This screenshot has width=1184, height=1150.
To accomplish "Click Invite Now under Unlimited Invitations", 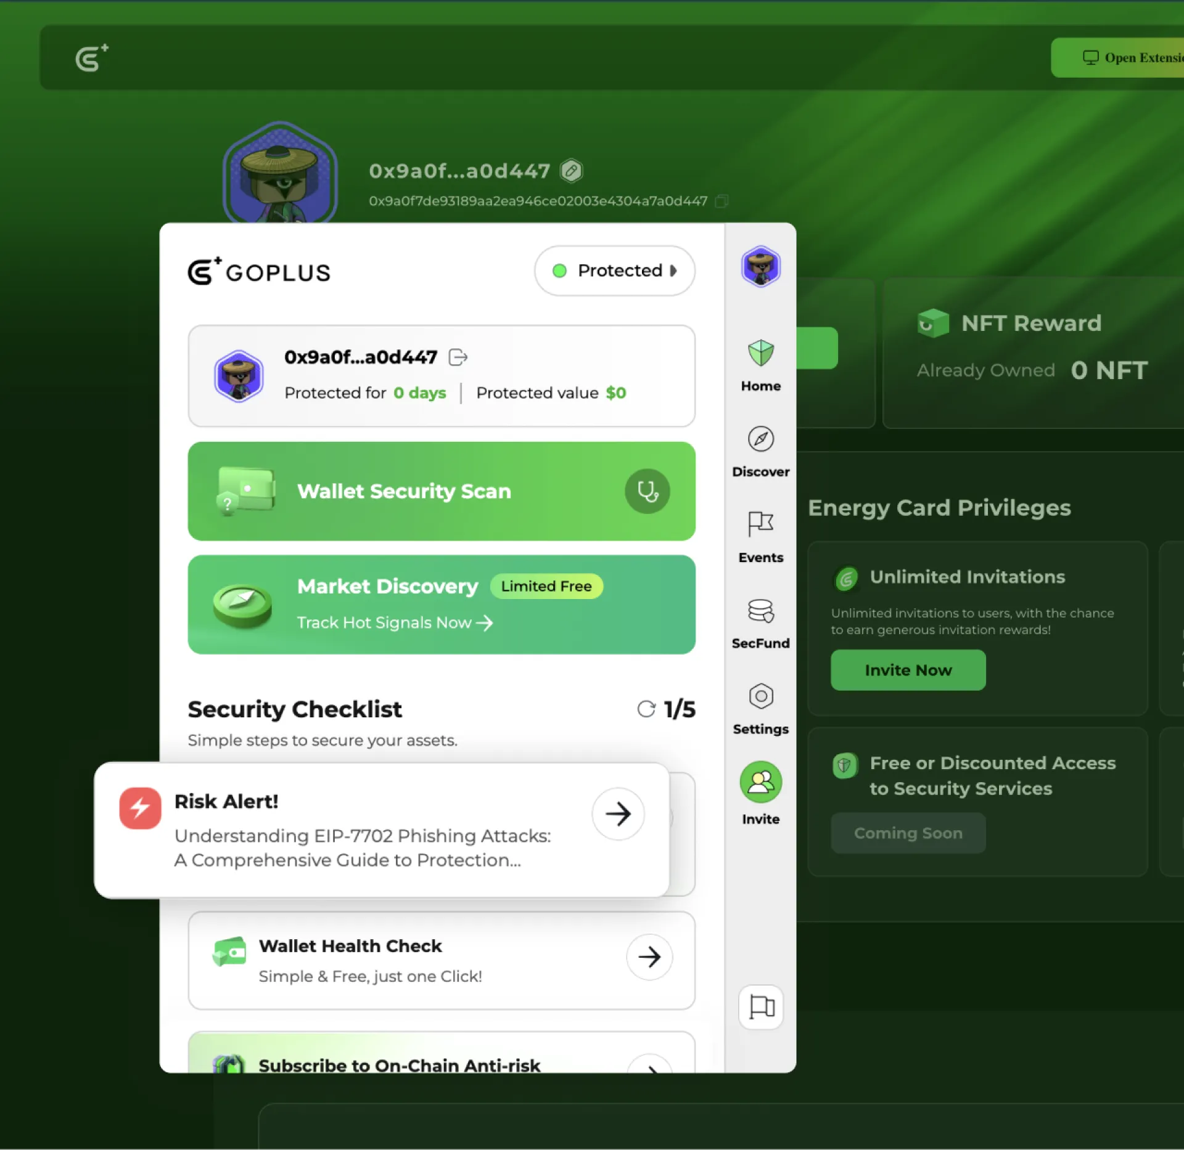I will coord(908,670).
